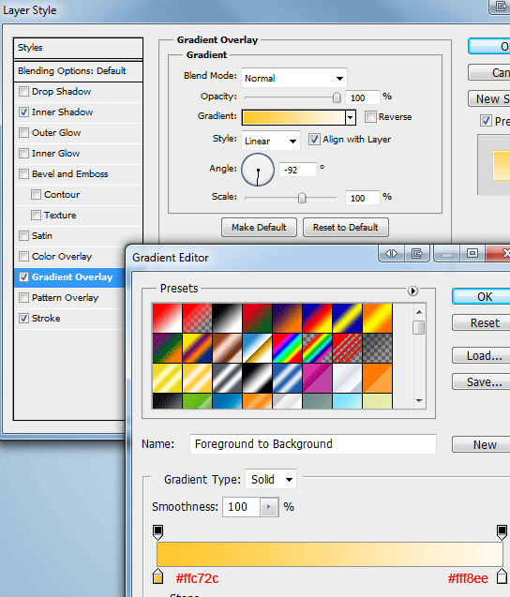
Task: Choose the rainbow spectrum gradient preset
Action: click(287, 348)
